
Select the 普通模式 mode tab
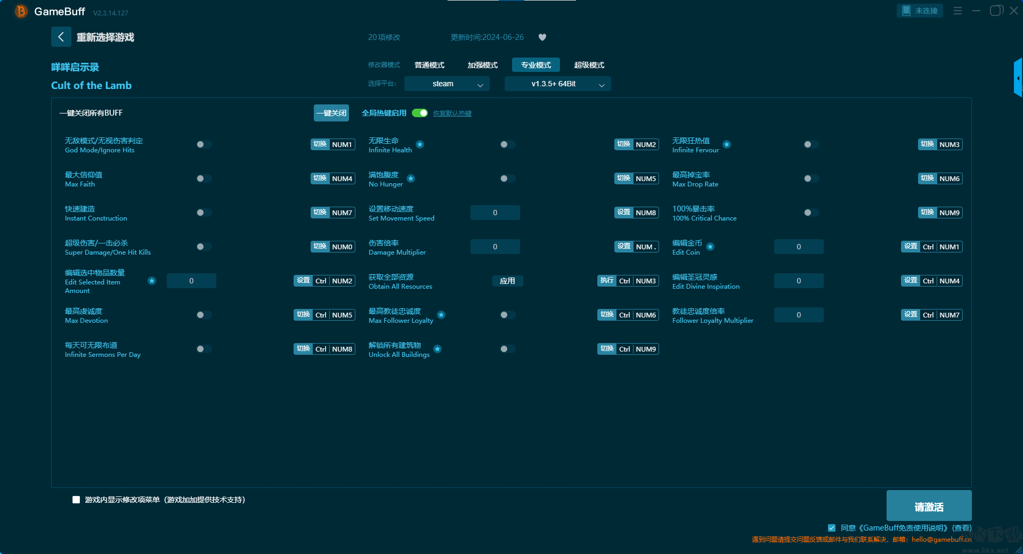coord(429,65)
